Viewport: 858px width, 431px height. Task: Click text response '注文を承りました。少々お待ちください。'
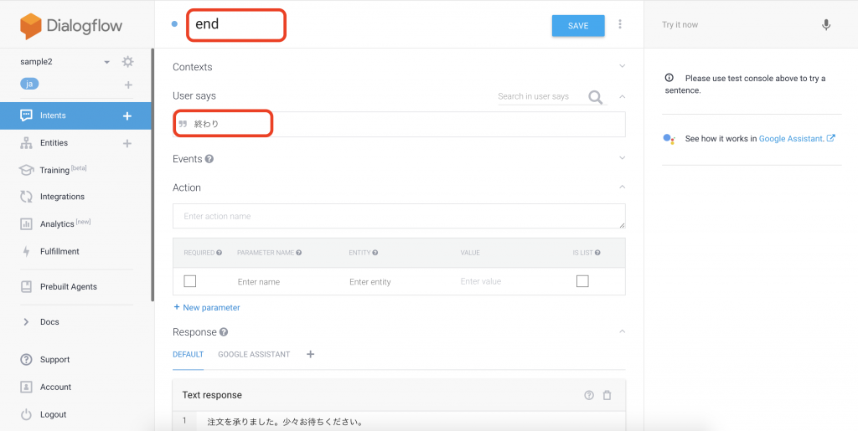(x=287, y=422)
